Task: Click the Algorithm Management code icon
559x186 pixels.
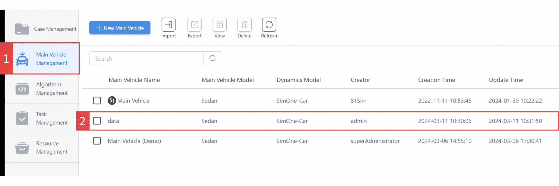Action: [22, 89]
